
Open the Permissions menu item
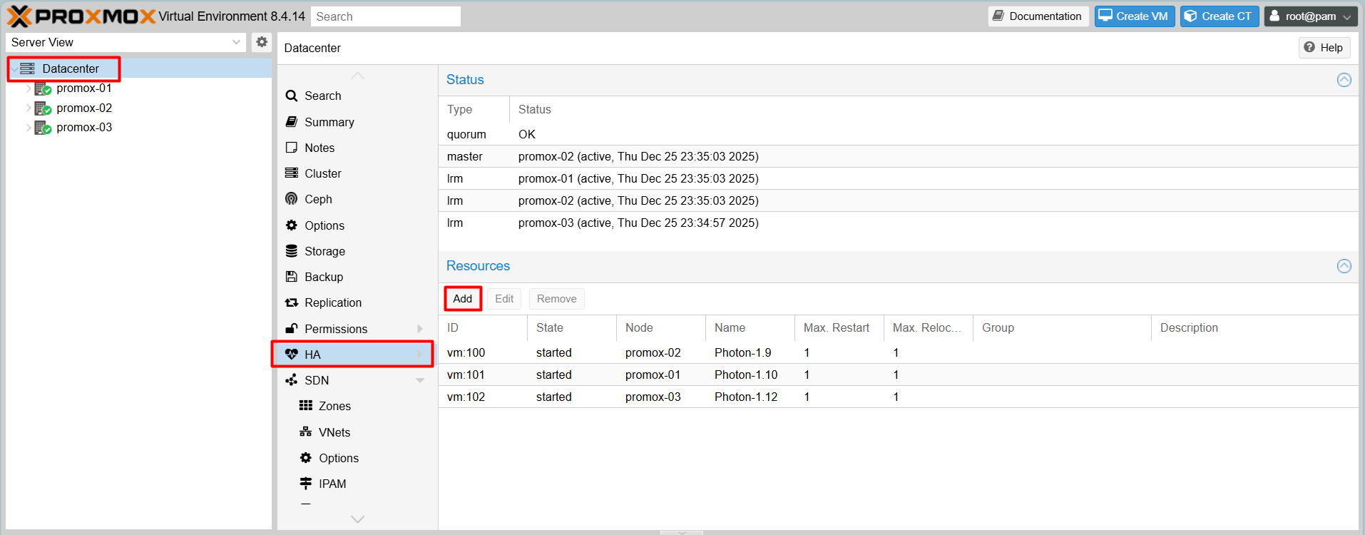(x=335, y=329)
